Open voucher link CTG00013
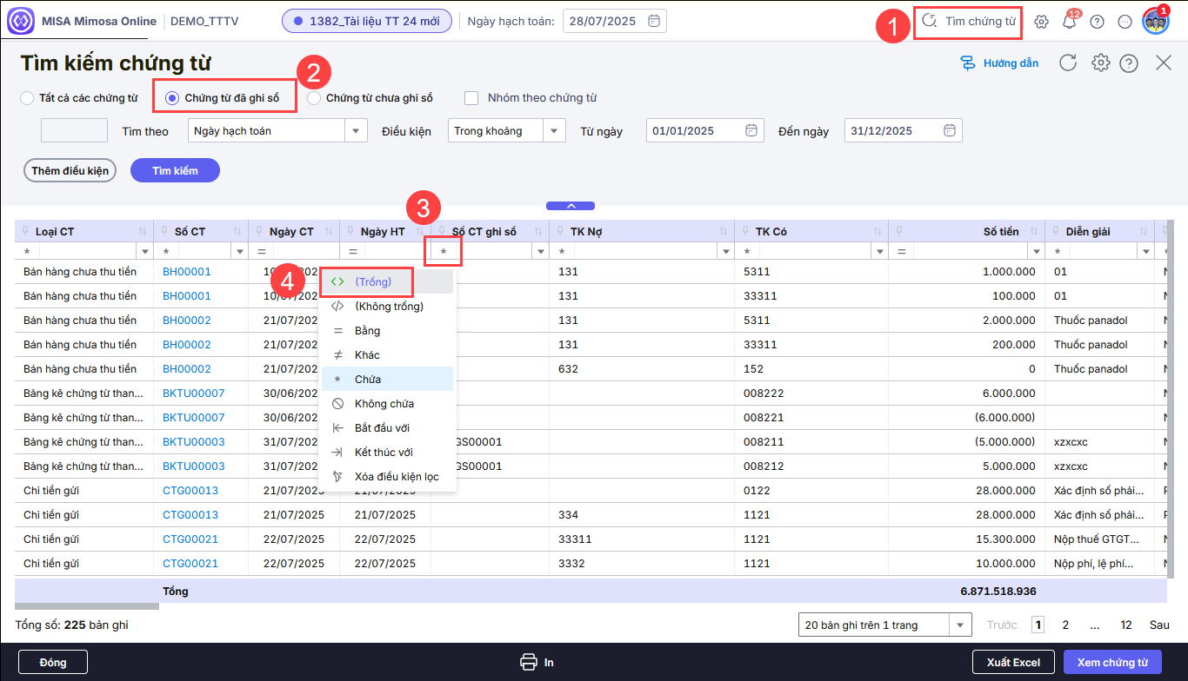The image size is (1188, 681). tap(190, 490)
